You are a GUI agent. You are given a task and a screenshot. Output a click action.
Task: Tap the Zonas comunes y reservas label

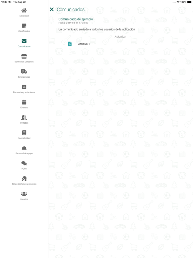tap(24, 184)
